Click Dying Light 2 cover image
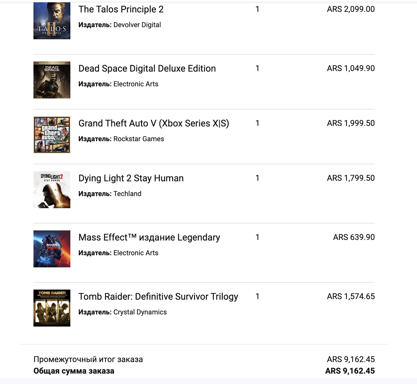Screen dimensions: 417x384 52,190
